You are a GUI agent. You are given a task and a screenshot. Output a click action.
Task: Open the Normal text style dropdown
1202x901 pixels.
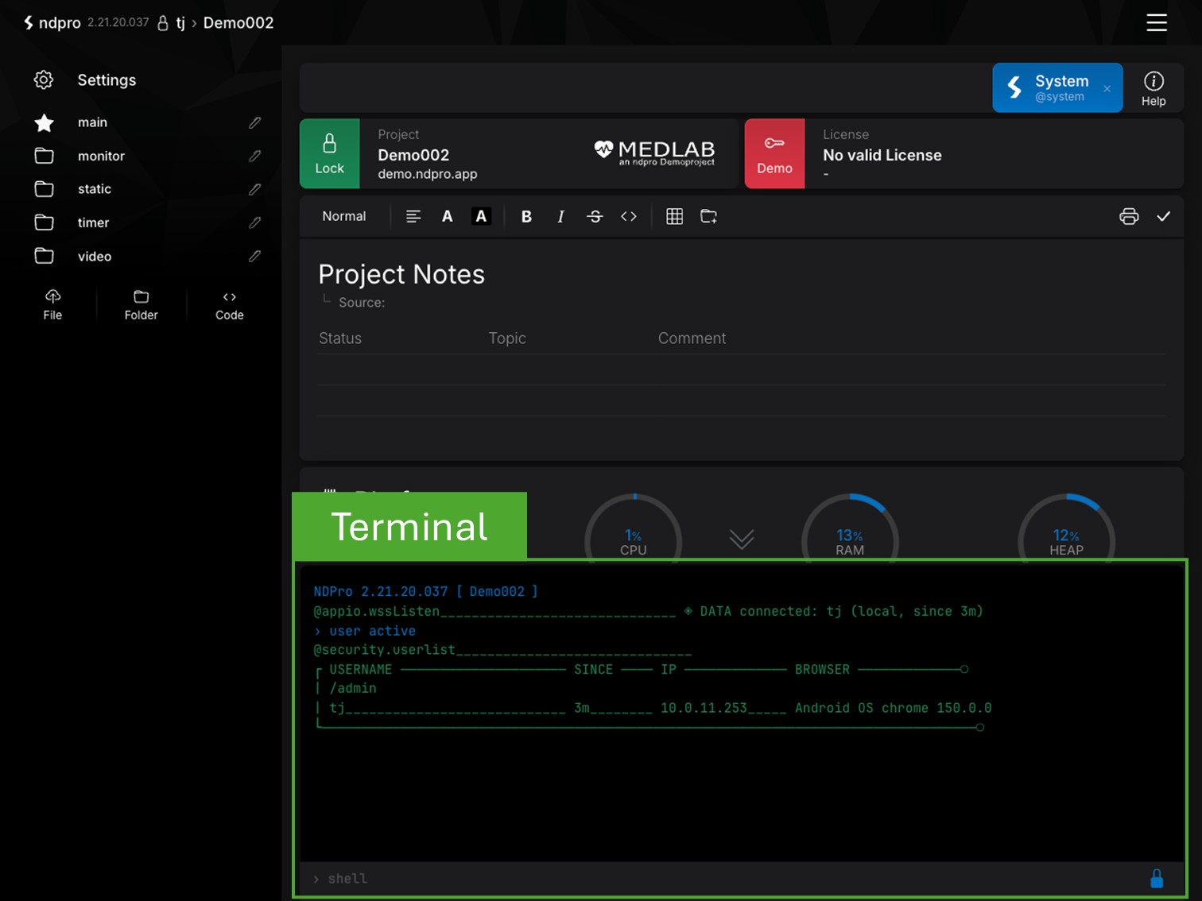(x=344, y=216)
